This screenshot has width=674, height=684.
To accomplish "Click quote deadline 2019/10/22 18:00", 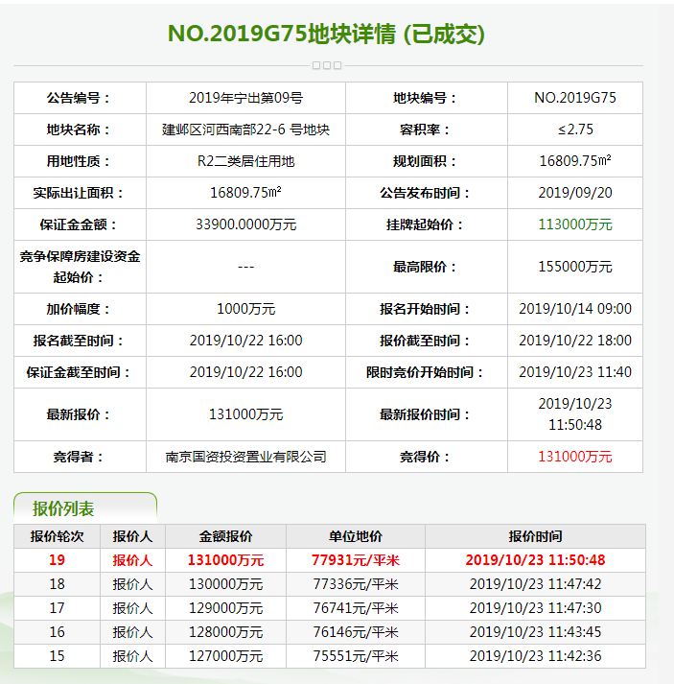I will click(575, 341).
